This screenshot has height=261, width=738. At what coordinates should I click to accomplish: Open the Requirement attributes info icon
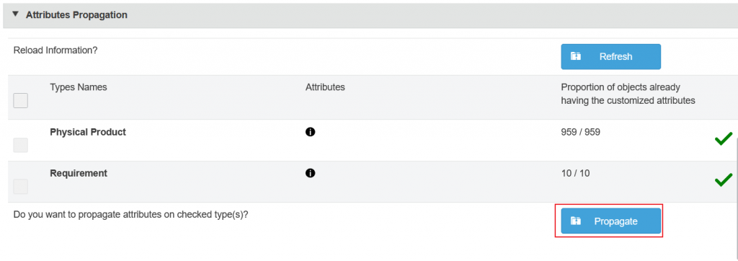tap(310, 173)
